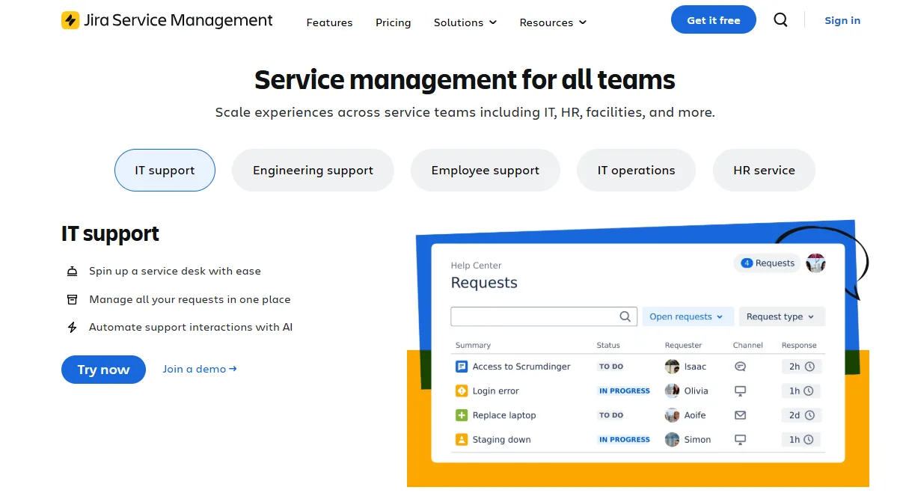Image resolution: width=903 pixels, height=499 pixels.
Task: Click the orange icon for Login error
Action: [462, 391]
